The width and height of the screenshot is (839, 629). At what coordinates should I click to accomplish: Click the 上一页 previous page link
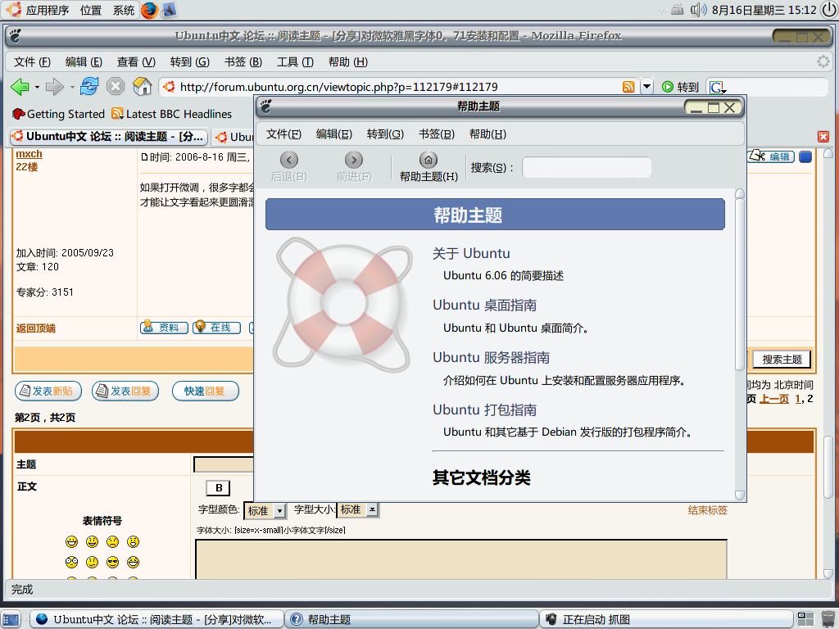point(774,399)
